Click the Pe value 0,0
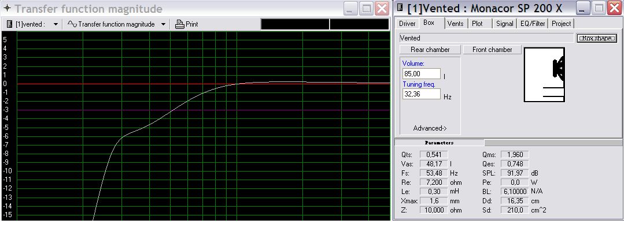Viewport: 624px width, 231px height. tap(515, 182)
